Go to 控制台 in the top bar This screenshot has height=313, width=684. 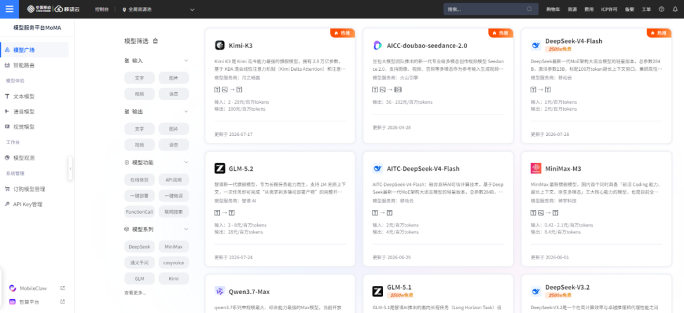(102, 9)
